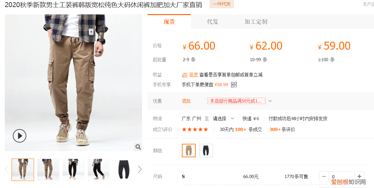Select the khaki color swatch

coord(189,151)
